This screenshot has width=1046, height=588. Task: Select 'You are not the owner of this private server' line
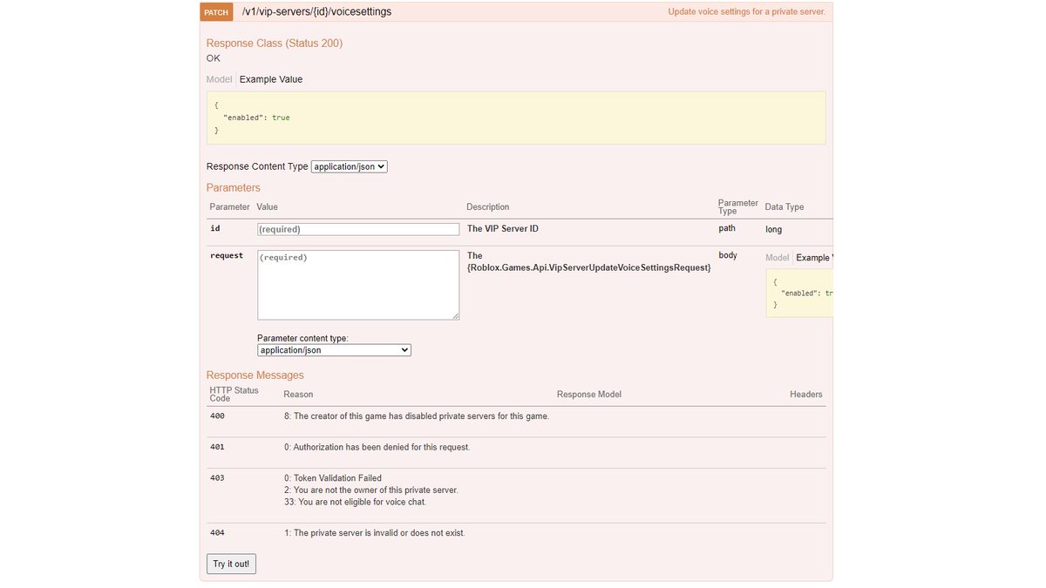371,490
